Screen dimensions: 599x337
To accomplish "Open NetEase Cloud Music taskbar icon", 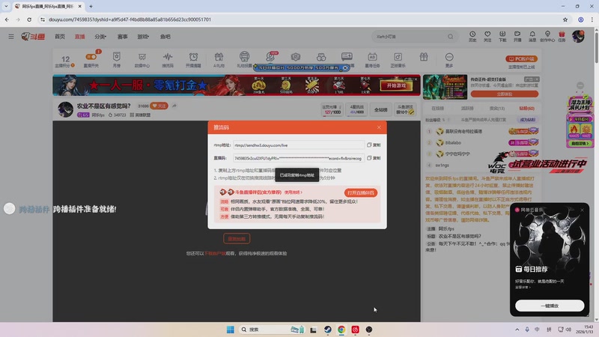I will (x=355, y=330).
